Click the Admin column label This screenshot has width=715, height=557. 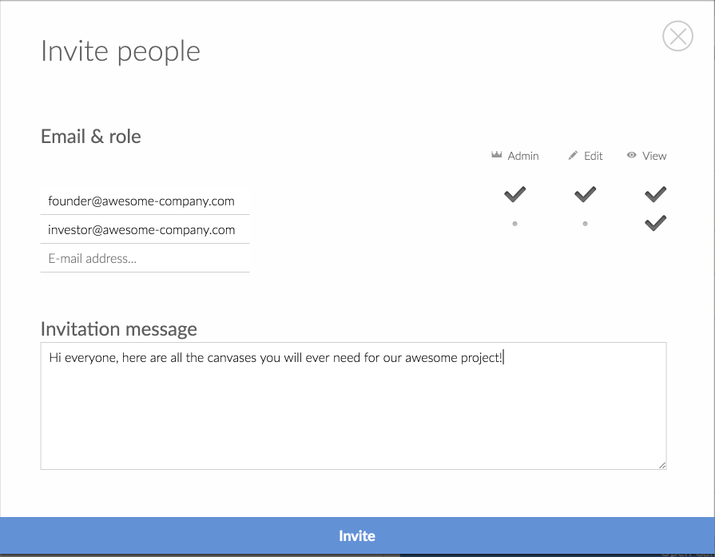click(523, 156)
